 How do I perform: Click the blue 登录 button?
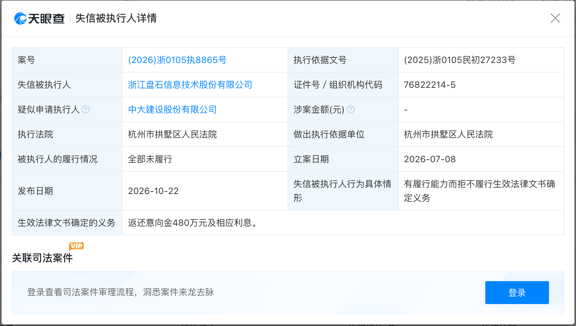[517, 293]
